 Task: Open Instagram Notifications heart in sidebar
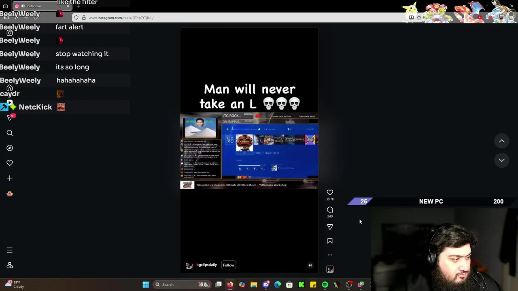click(x=10, y=163)
